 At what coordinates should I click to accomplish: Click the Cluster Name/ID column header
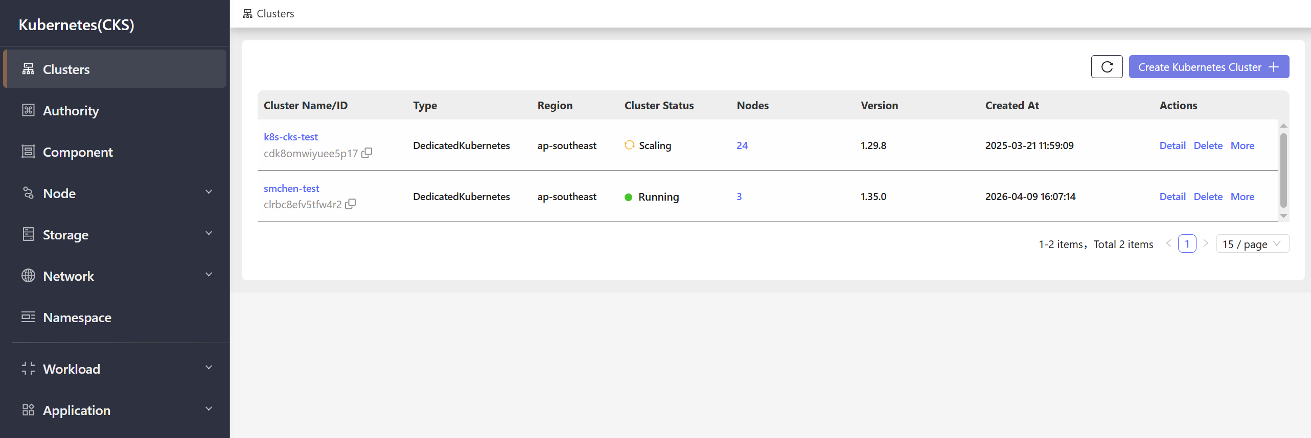tap(306, 105)
